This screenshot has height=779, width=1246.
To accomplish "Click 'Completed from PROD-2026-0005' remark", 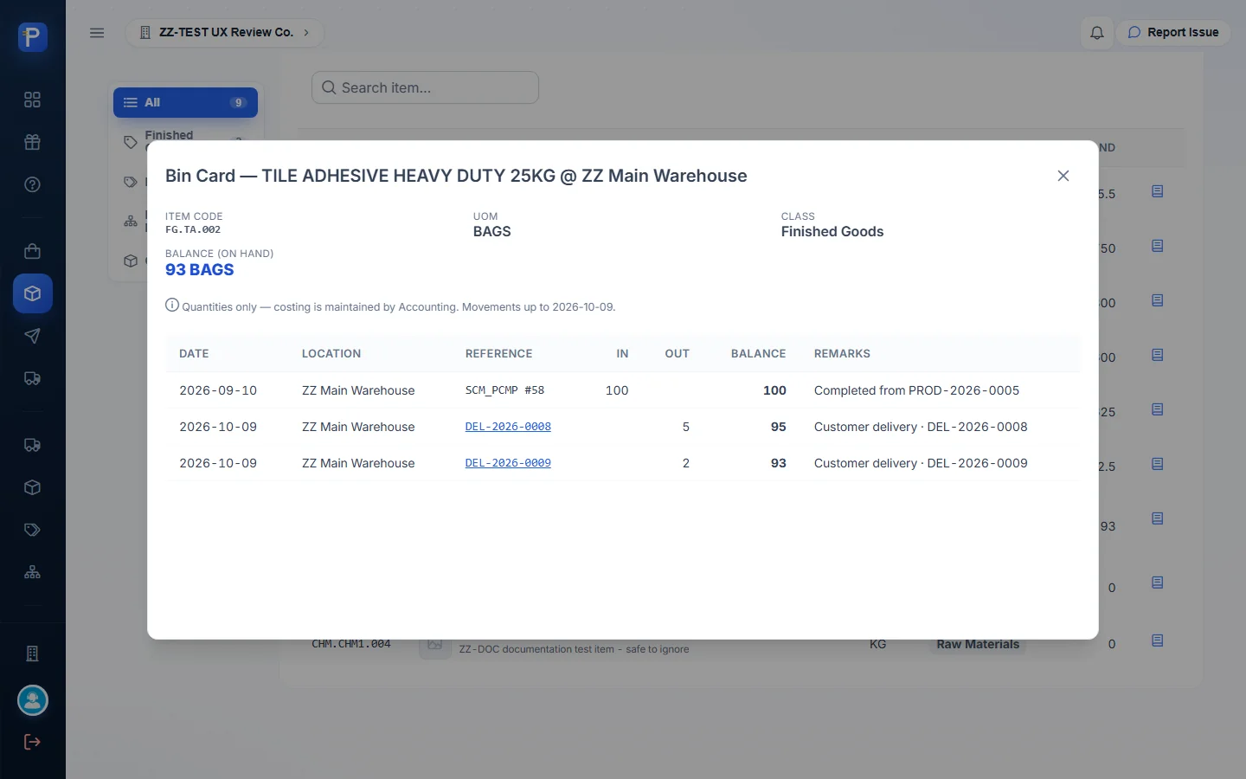I will coord(916,390).
